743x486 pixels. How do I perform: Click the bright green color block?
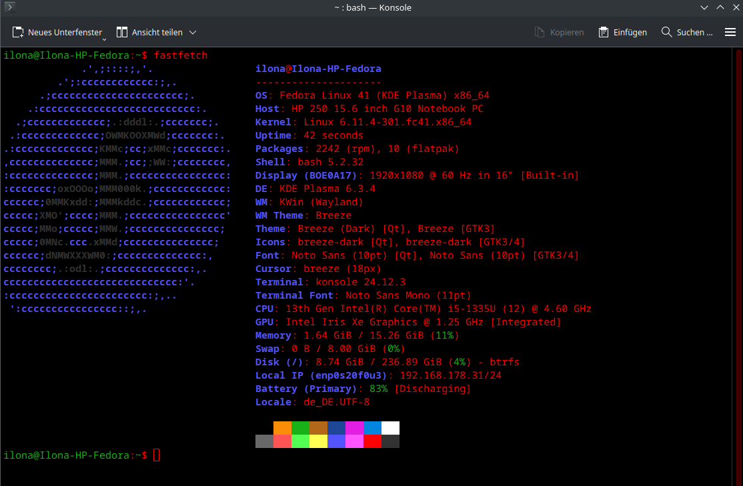(x=300, y=441)
